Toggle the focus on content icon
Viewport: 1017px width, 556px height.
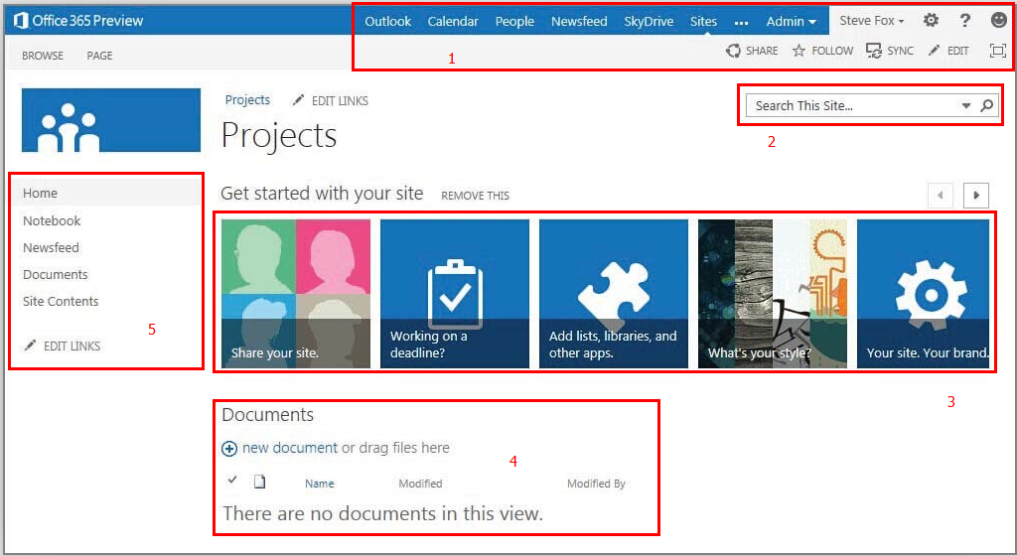(x=998, y=51)
